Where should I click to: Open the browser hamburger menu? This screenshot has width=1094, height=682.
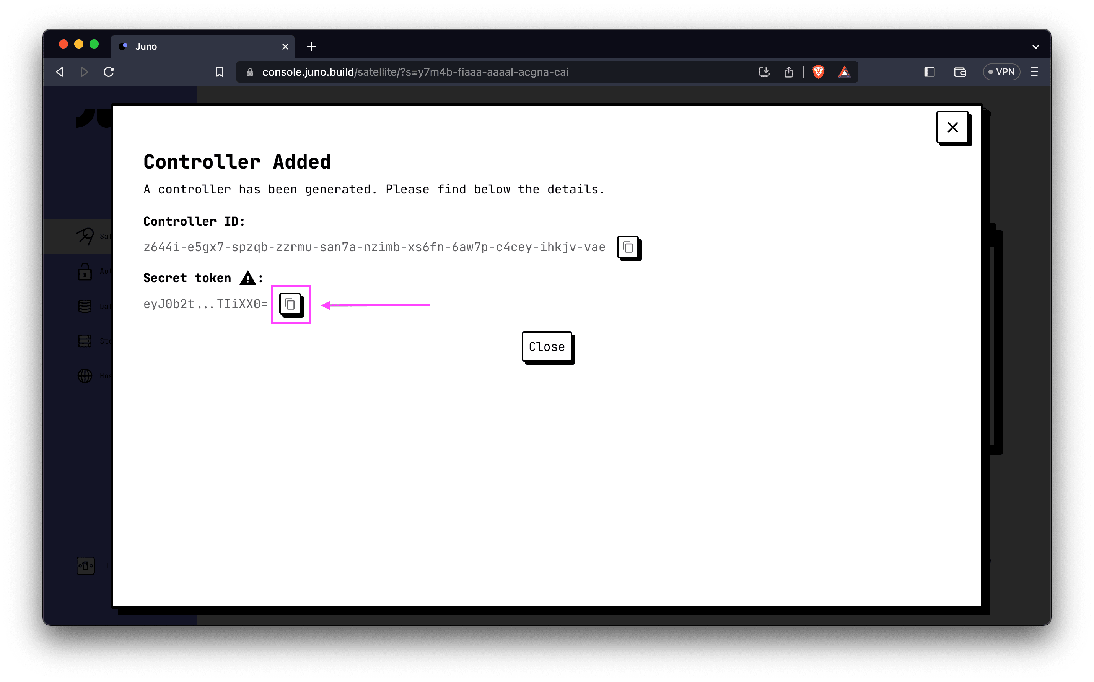[x=1034, y=72]
